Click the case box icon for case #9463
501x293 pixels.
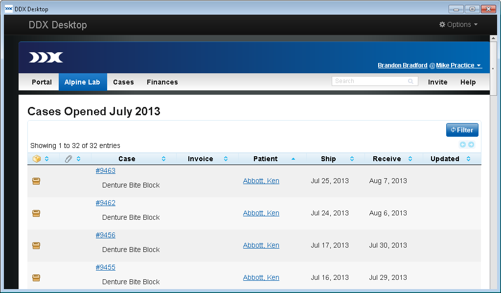pyautogui.click(x=36, y=181)
